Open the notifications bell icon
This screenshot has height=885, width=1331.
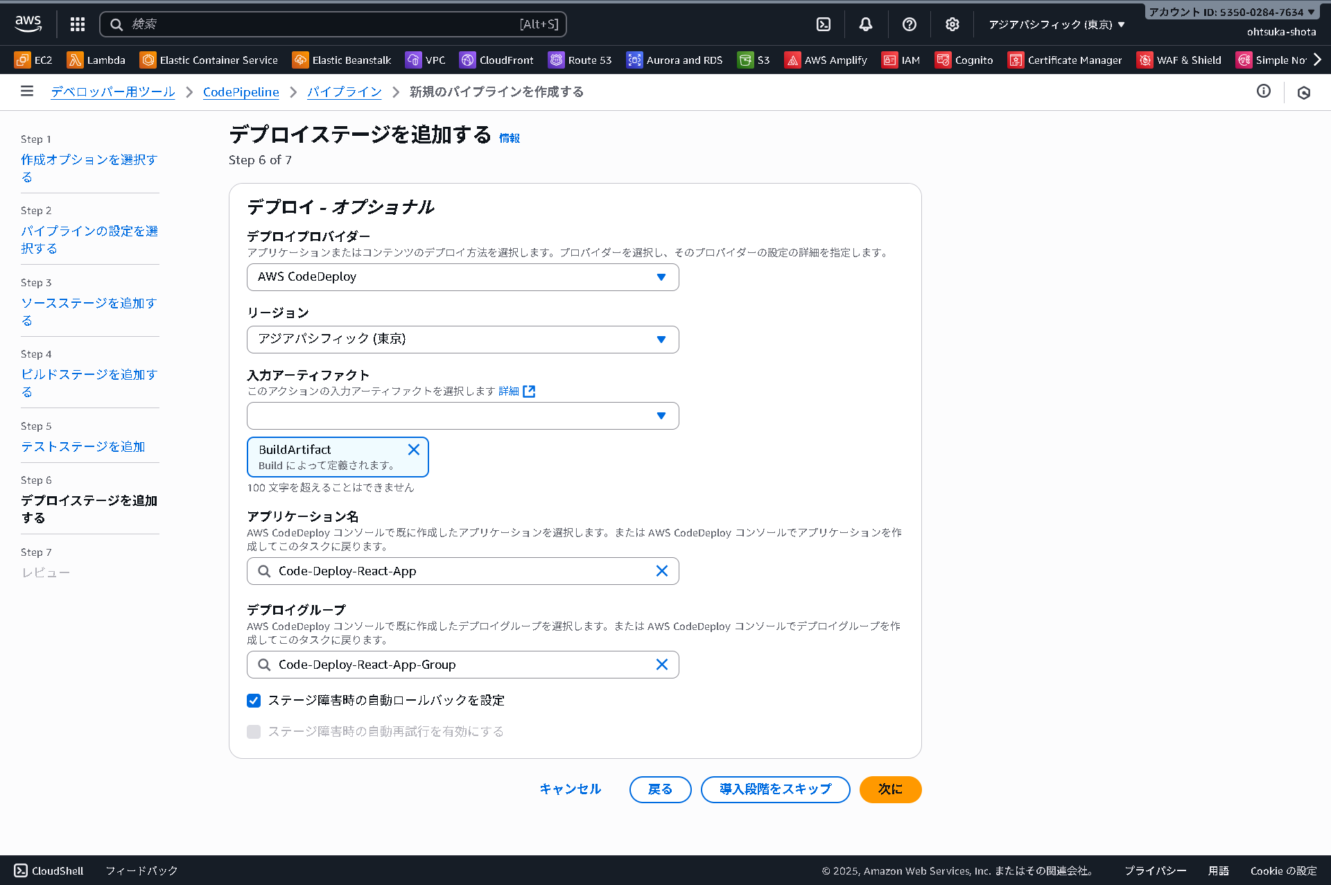pos(865,24)
